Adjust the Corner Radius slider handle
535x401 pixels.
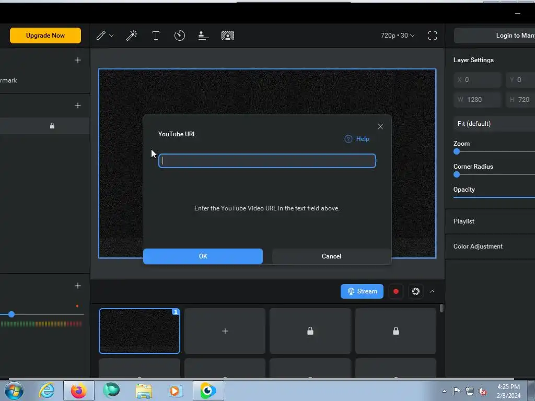point(457,174)
